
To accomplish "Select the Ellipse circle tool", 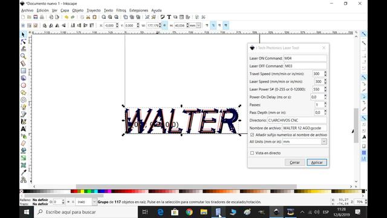I will coord(23,85).
